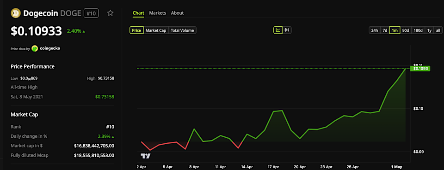Toggle chart to Price data

[136, 30]
